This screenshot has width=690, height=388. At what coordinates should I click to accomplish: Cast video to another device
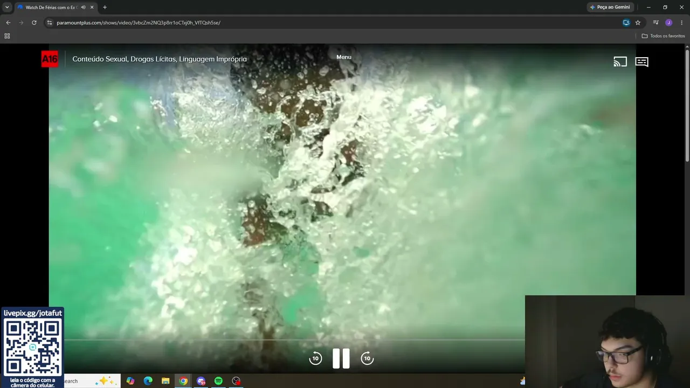[x=620, y=62]
